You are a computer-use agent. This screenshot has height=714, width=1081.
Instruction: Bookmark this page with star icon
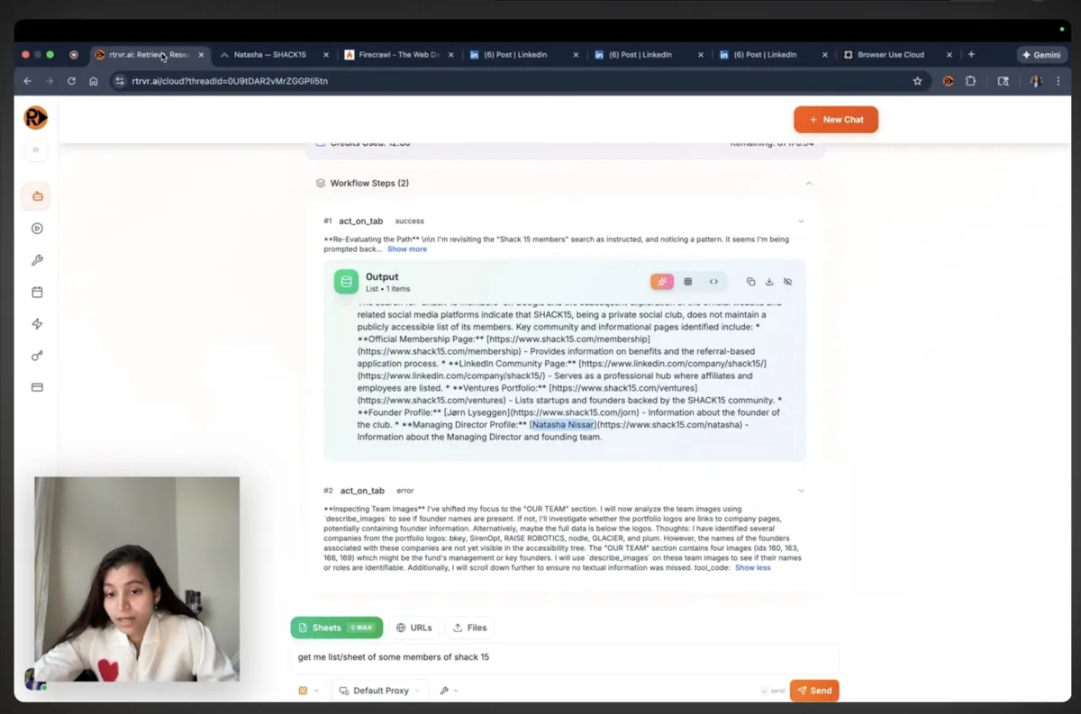click(x=917, y=81)
